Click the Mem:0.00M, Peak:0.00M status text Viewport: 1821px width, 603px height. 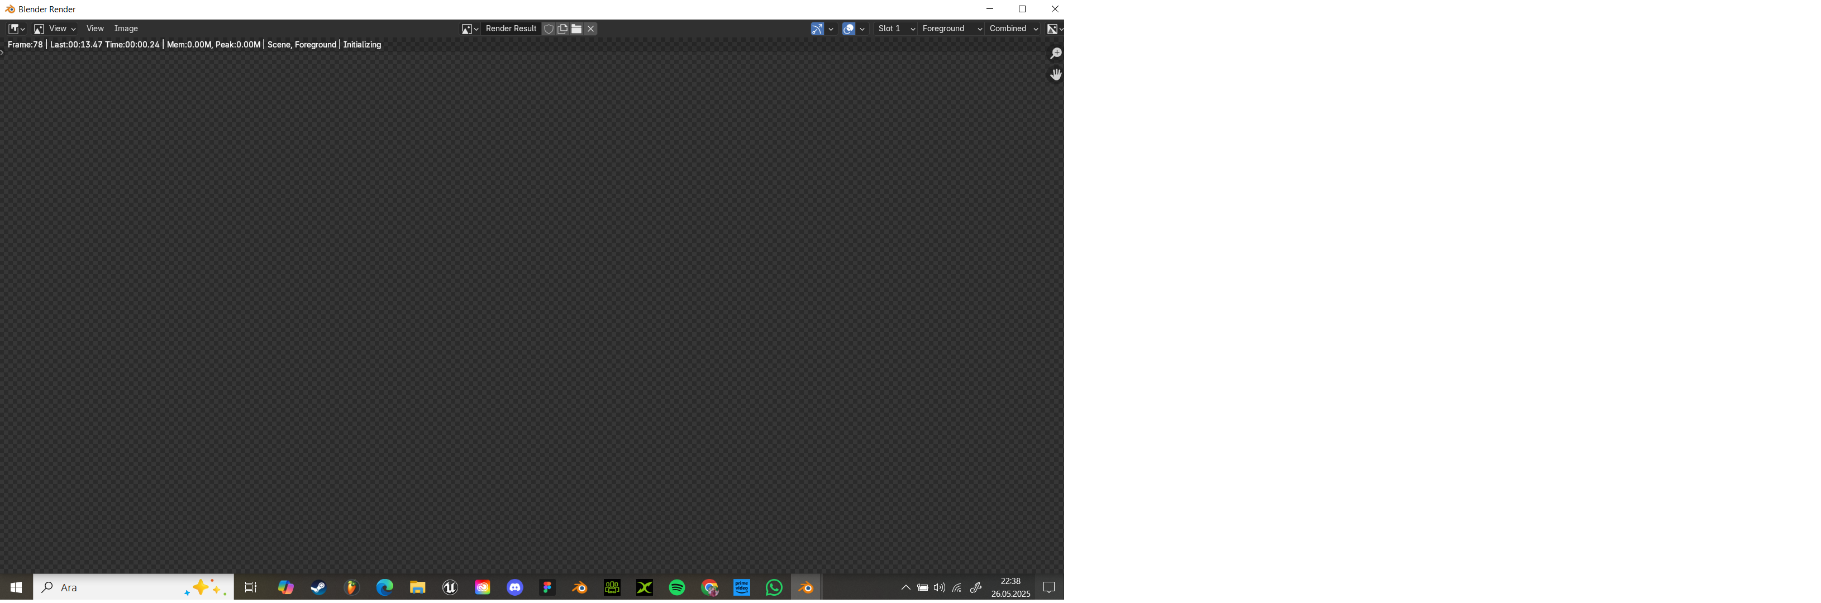coord(213,45)
